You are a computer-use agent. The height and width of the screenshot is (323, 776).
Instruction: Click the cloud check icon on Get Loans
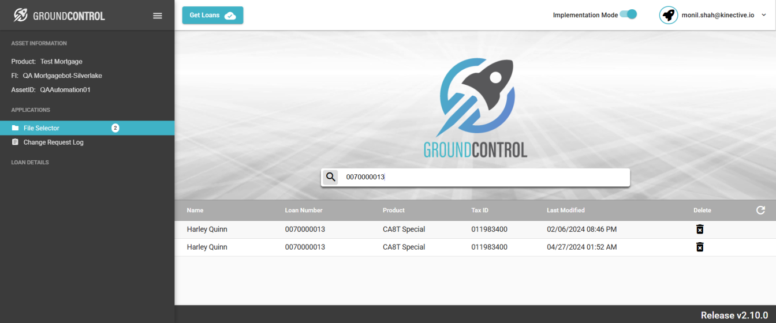[230, 16]
